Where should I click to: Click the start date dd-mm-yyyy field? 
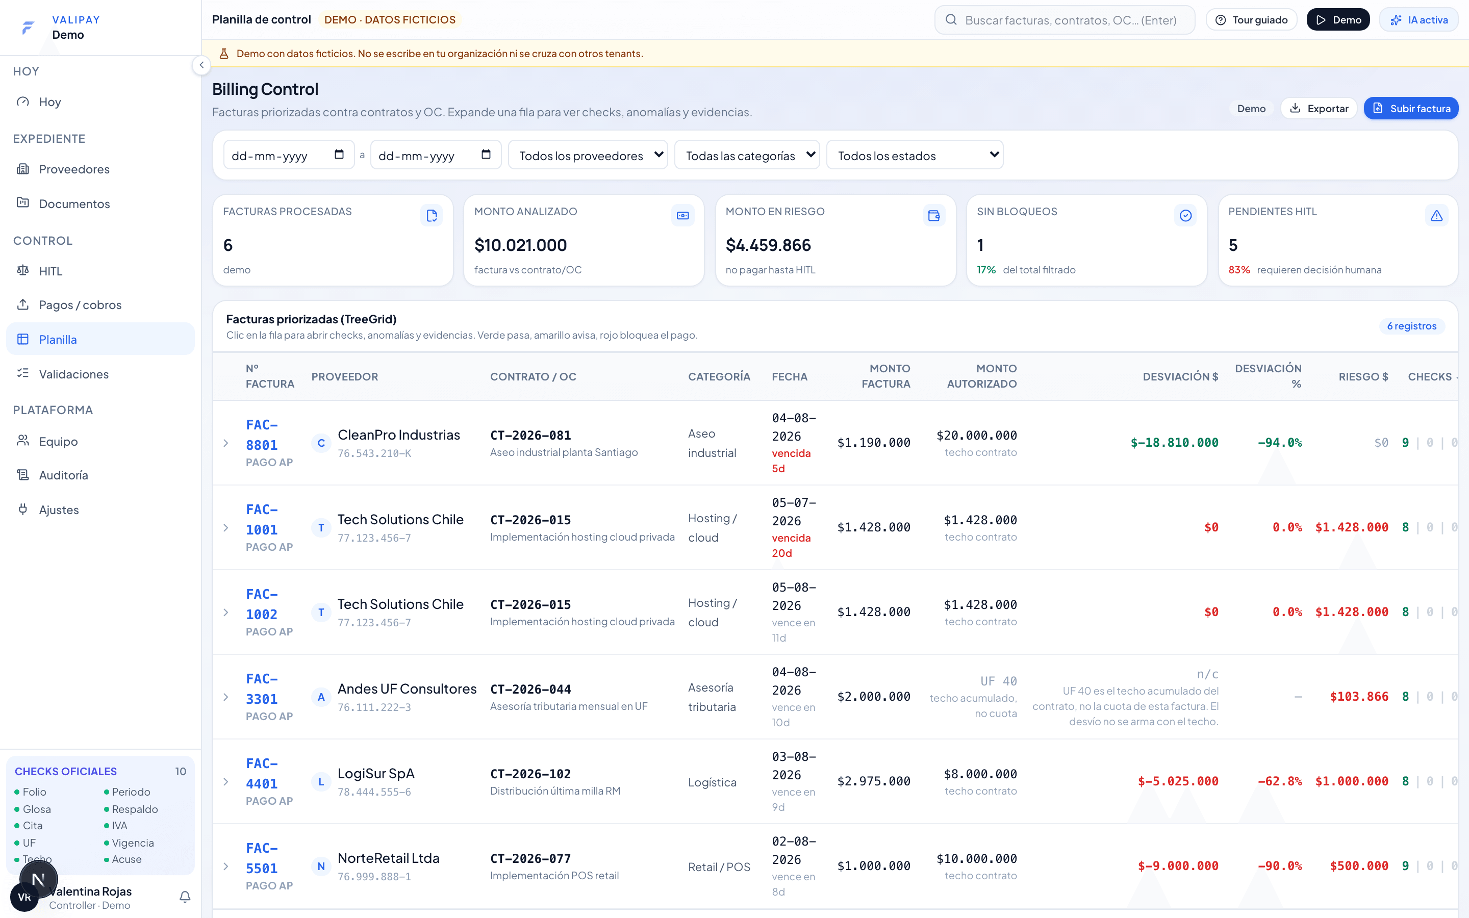pos(289,156)
